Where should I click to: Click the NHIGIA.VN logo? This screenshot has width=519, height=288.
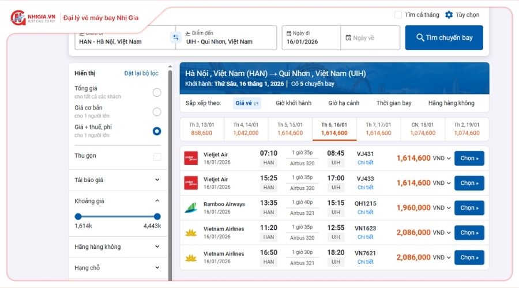[x=33, y=17]
